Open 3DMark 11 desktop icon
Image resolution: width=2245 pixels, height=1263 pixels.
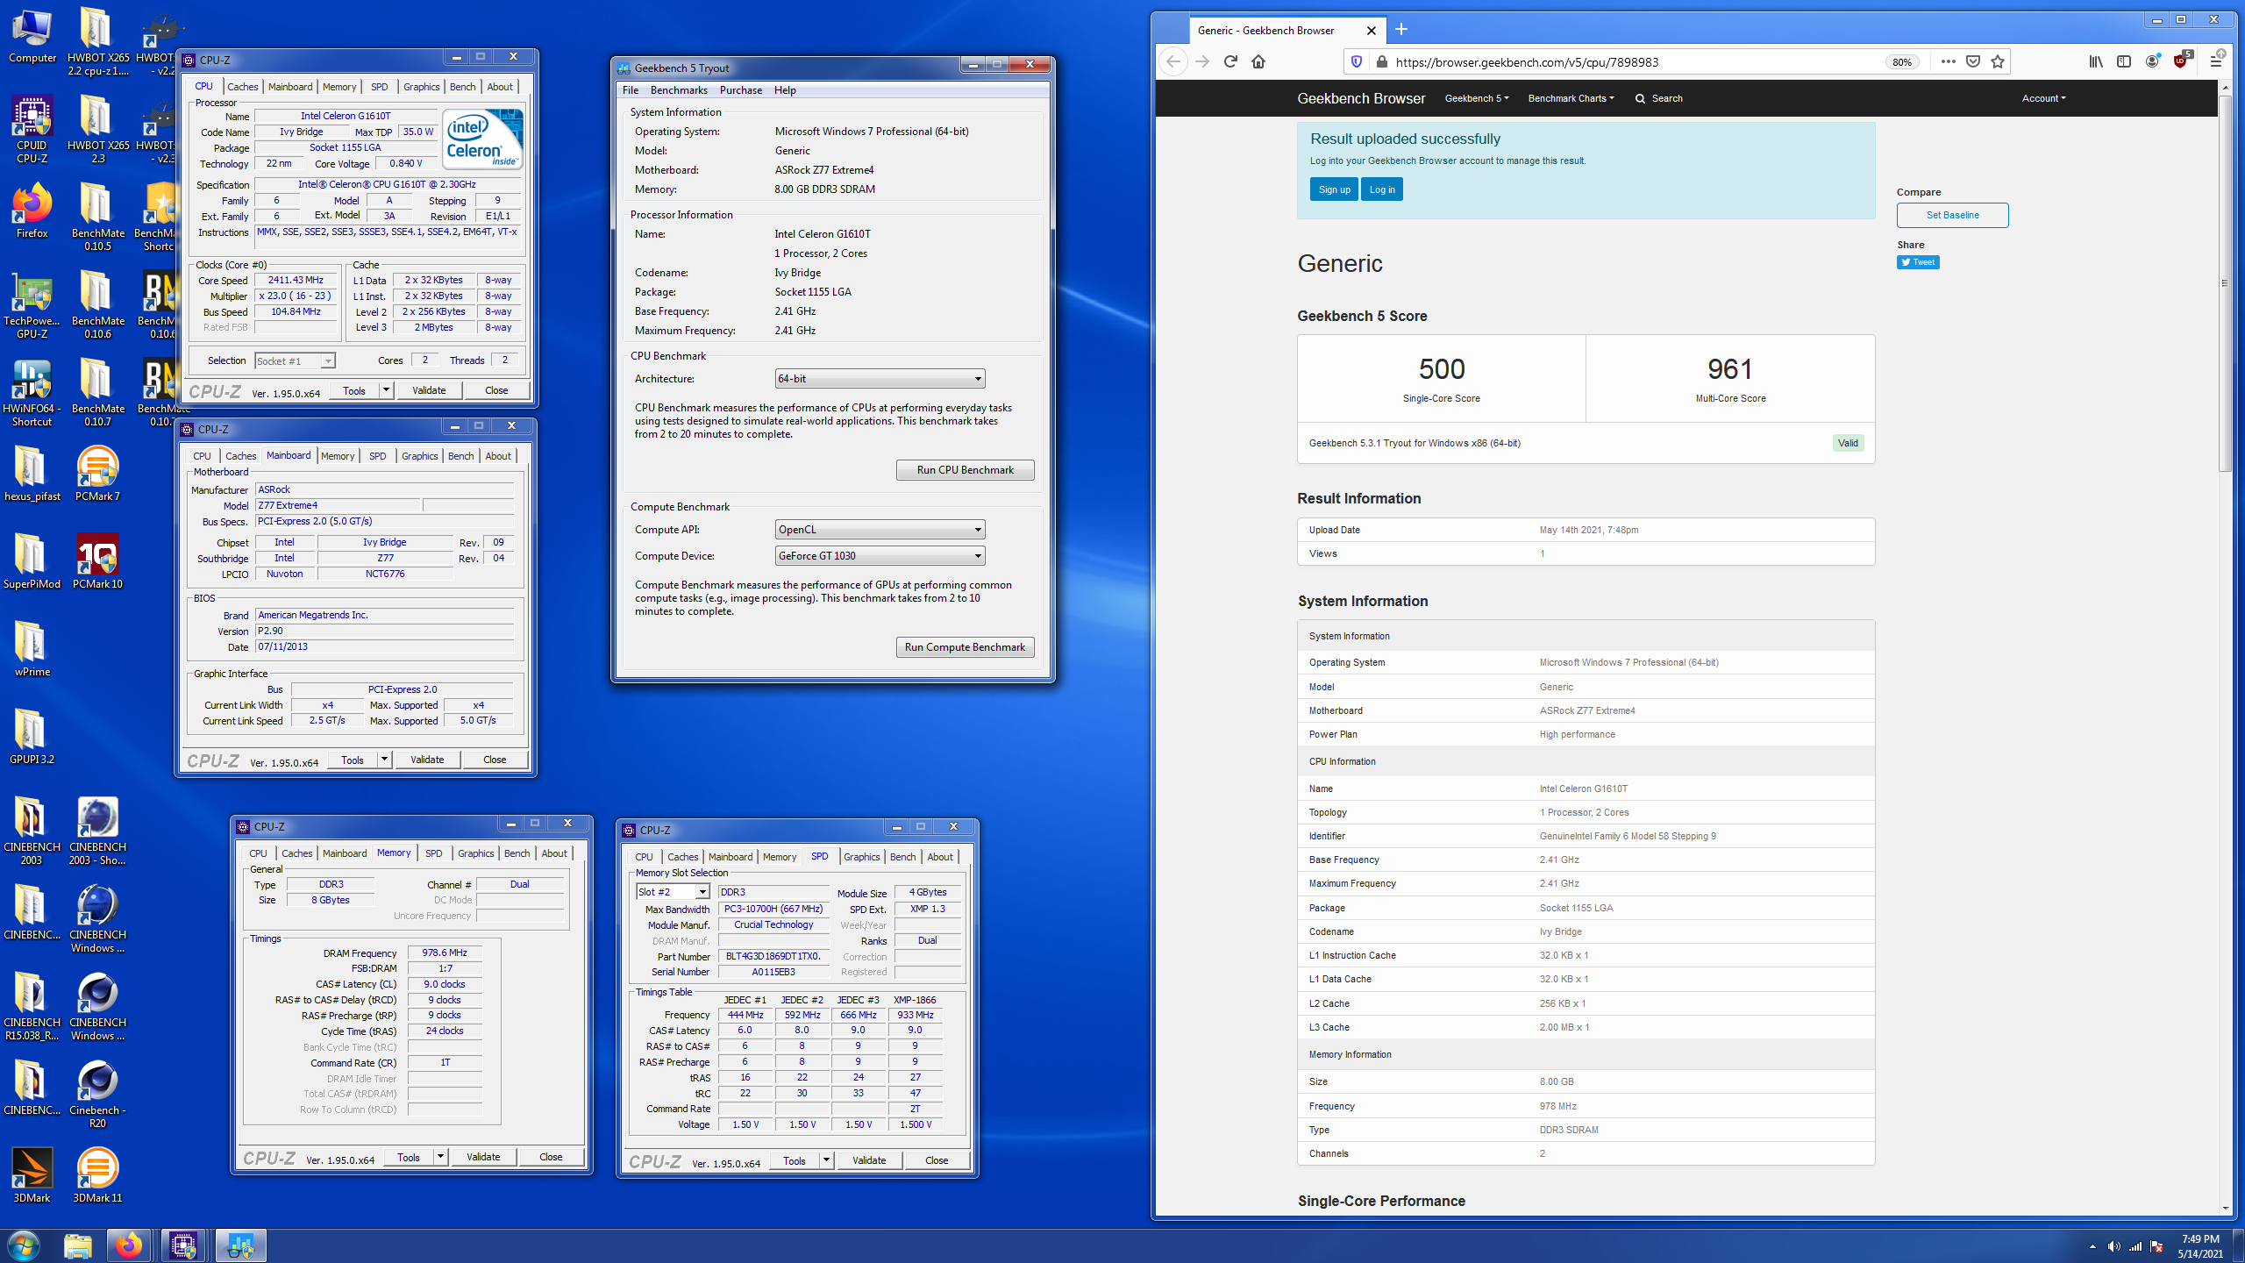(97, 1175)
